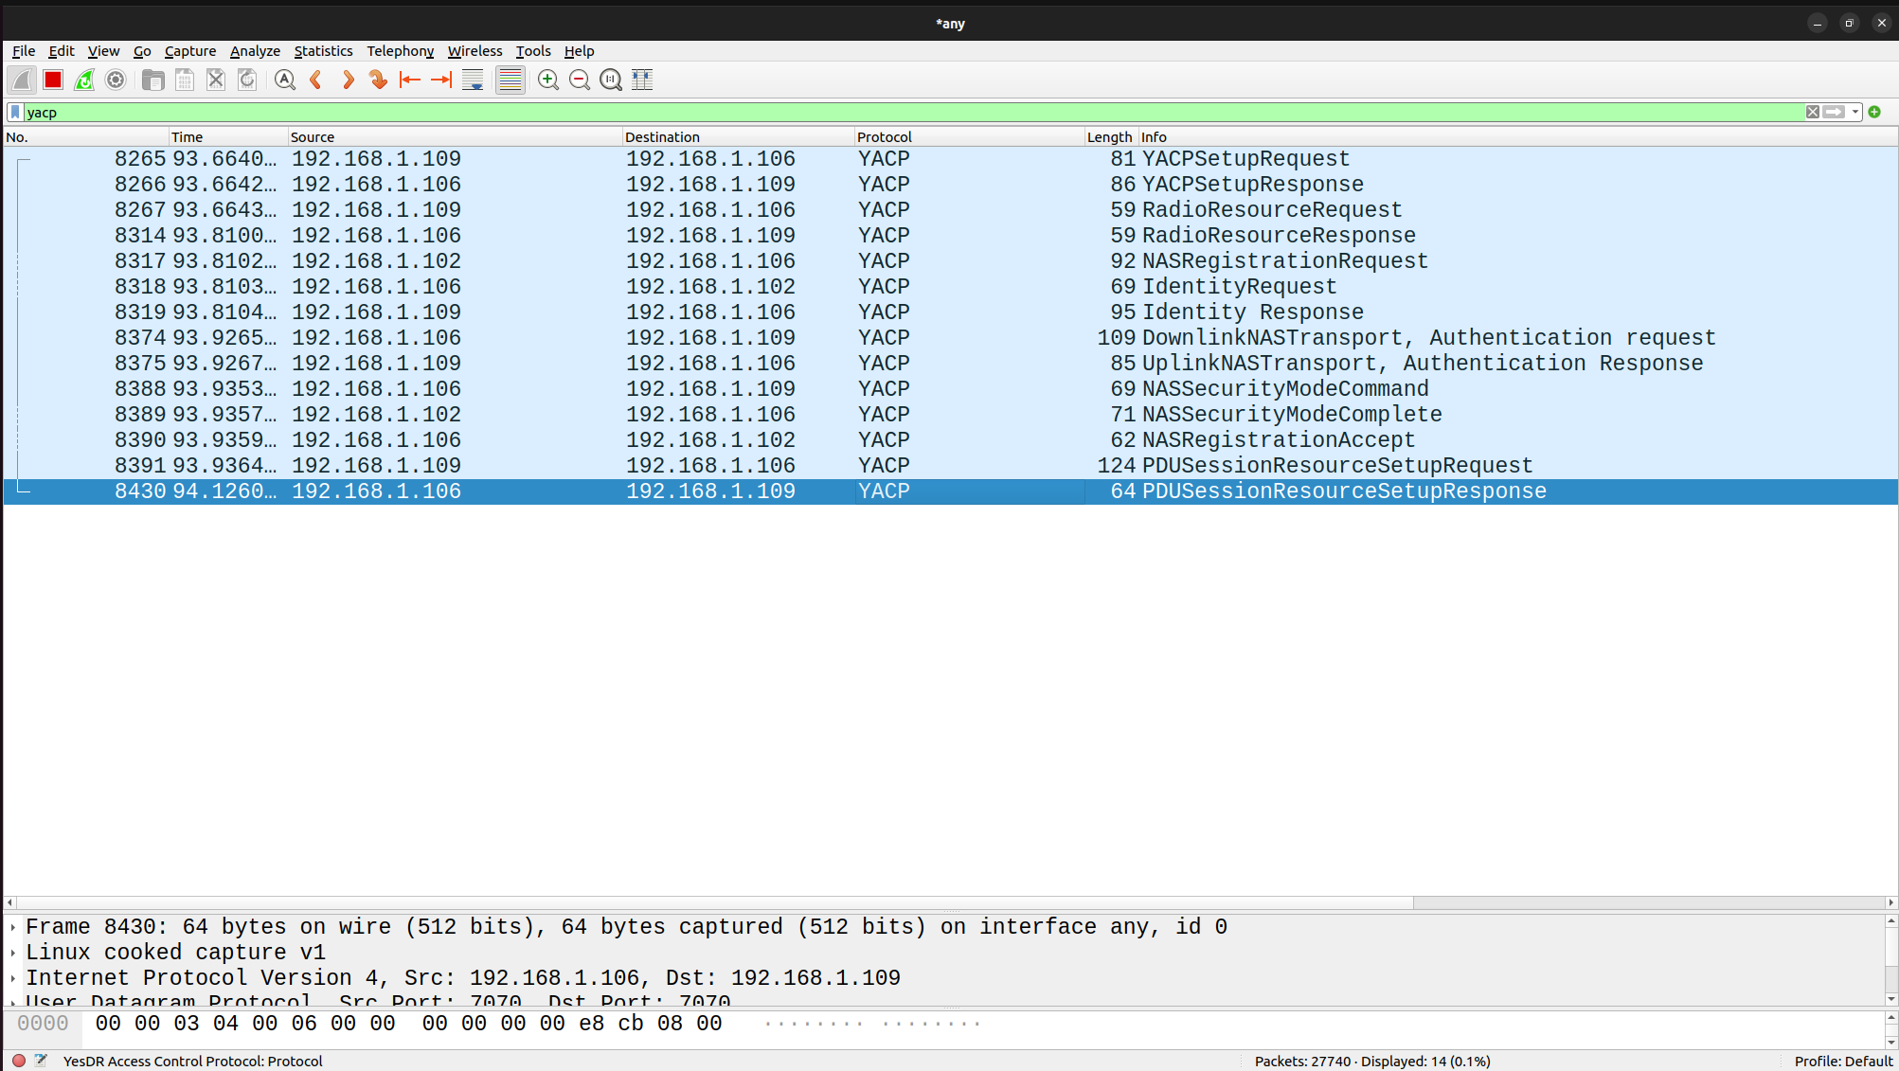Open display filter history dropdown
This screenshot has height=1071, width=1899.
pyautogui.click(x=1855, y=112)
